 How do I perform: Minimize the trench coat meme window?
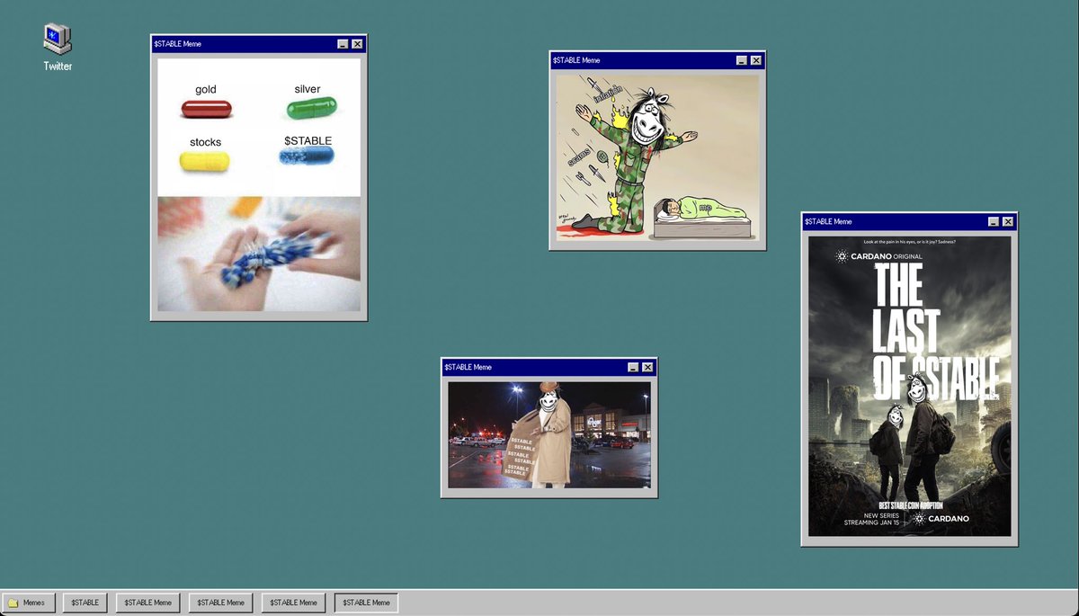(633, 367)
